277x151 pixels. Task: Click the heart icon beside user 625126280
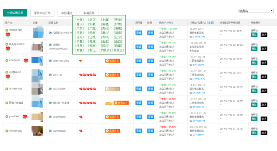pos(26,60)
